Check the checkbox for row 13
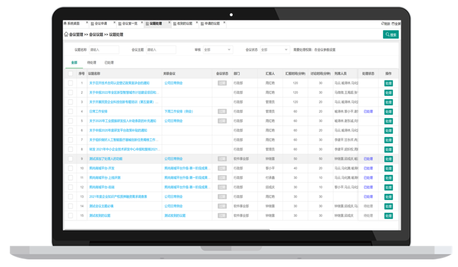 [x=70, y=197]
